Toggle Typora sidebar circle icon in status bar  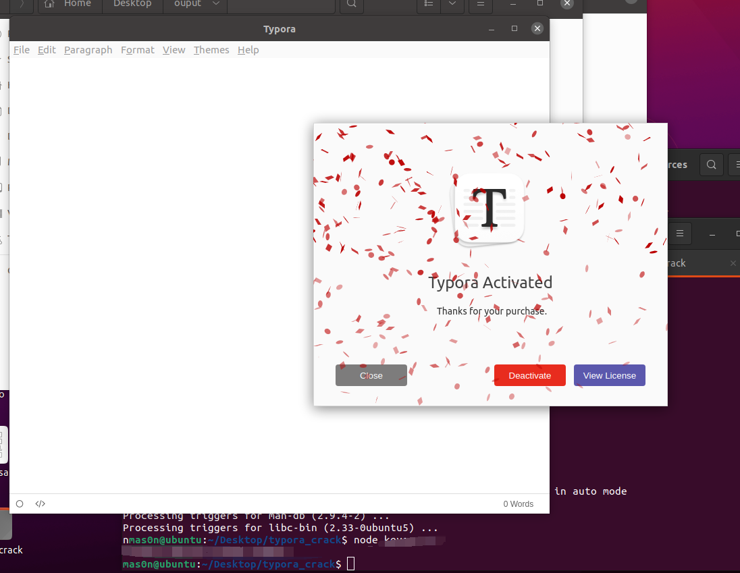(x=20, y=503)
